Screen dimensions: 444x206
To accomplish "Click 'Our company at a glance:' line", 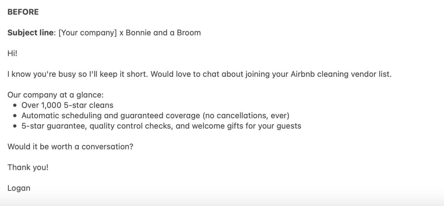I will pyautogui.click(x=55, y=95).
